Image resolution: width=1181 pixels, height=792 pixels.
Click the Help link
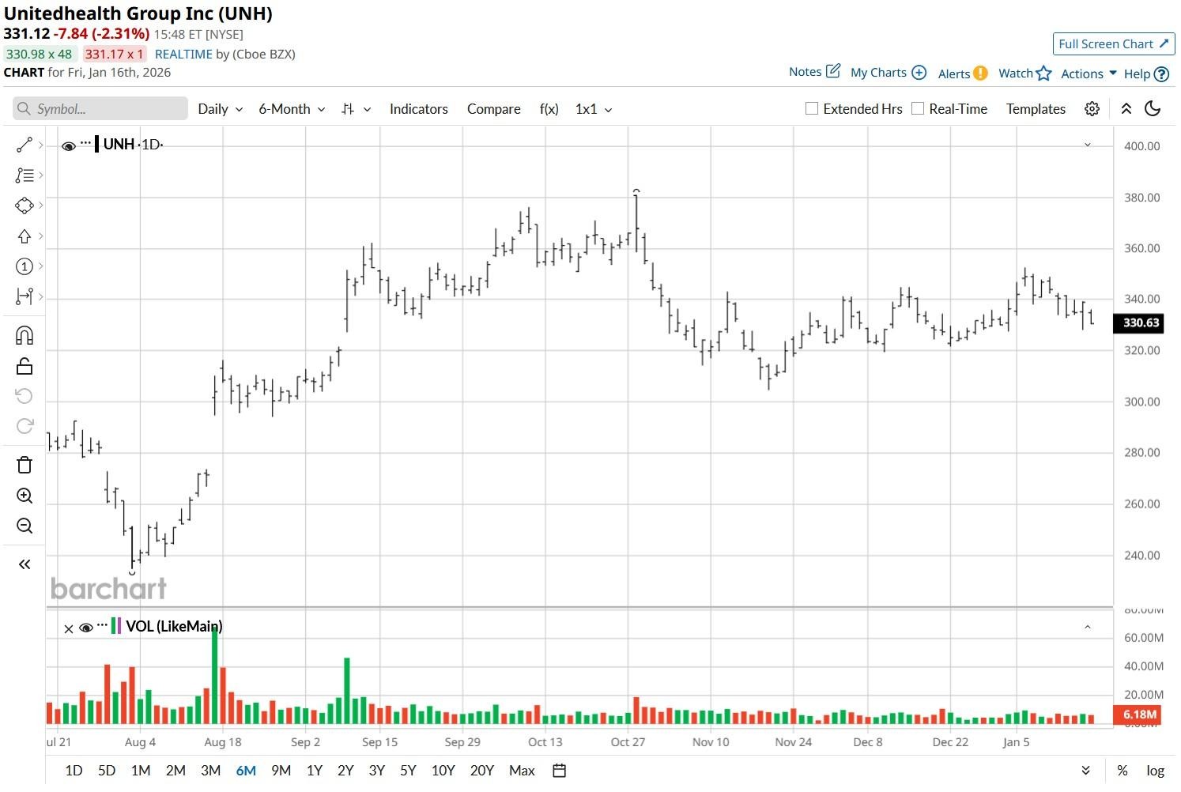pyautogui.click(x=1137, y=74)
